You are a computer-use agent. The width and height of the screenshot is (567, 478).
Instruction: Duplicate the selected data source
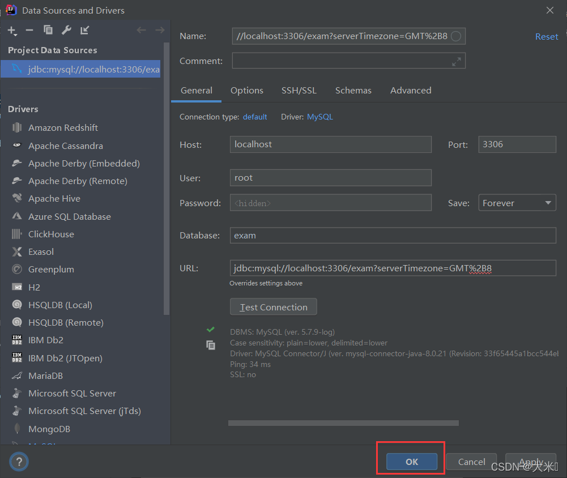(x=48, y=30)
